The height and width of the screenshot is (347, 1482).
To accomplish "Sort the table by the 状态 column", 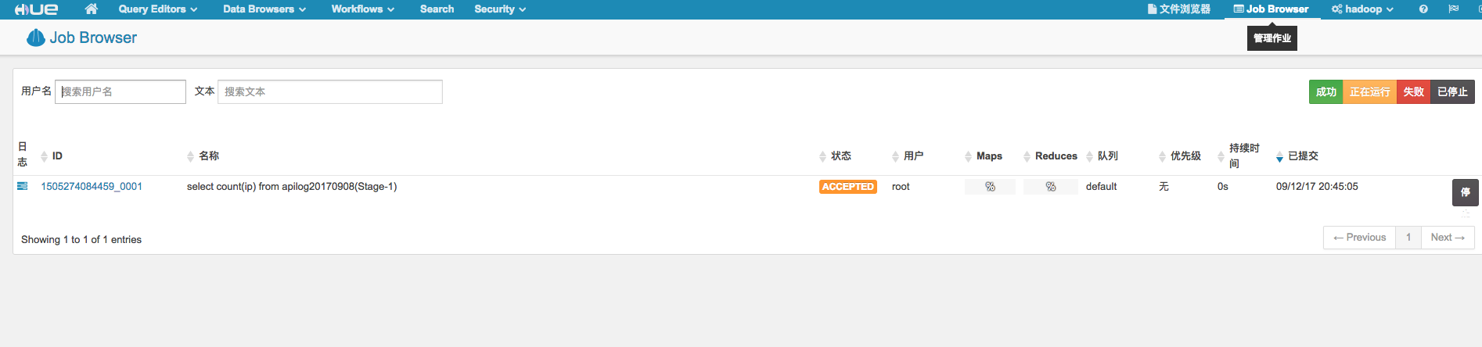I will pos(840,156).
